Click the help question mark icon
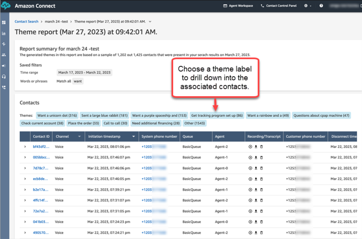This screenshot has height=239, width=362. click(x=321, y=6)
